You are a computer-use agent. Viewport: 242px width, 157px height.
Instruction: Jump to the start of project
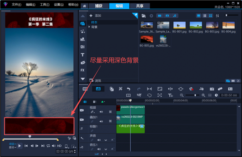[26, 146]
